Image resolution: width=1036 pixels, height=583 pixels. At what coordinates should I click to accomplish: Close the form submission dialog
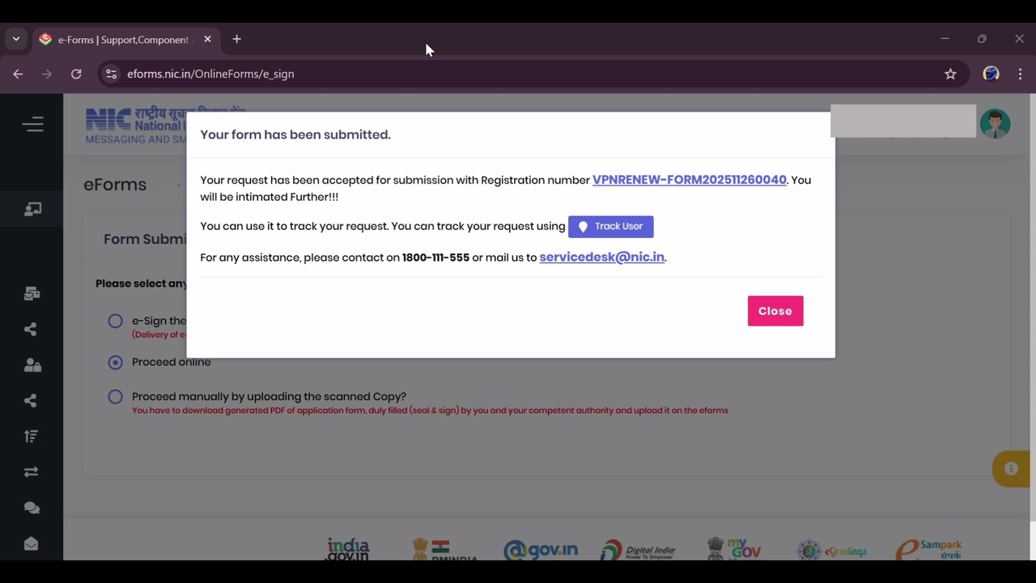tap(775, 310)
